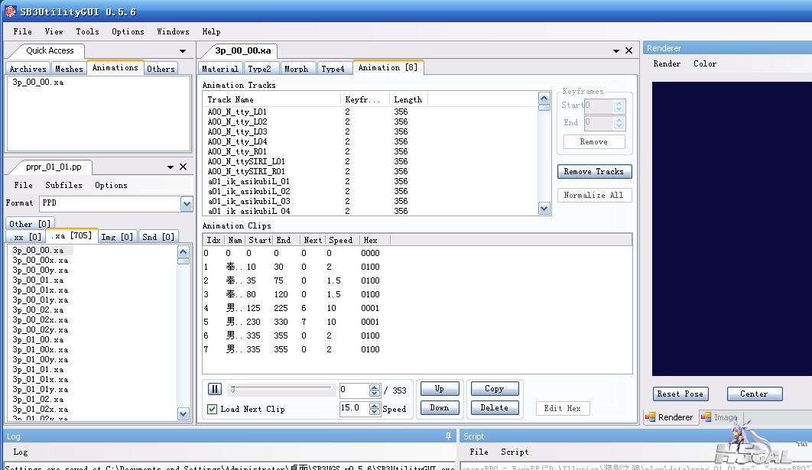Close the prpr_01_01.pp panel

coord(183,167)
